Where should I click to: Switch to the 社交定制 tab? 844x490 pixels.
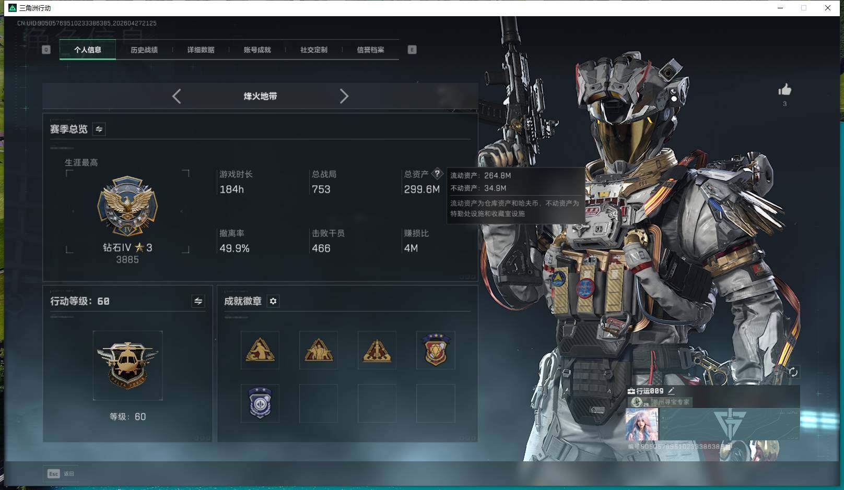pyautogui.click(x=313, y=50)
